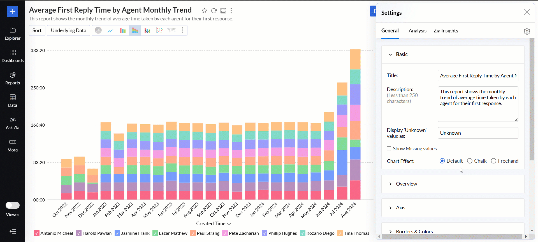
Task: Open Ask Zia in sidebar
Action: [x=13, y=123]
